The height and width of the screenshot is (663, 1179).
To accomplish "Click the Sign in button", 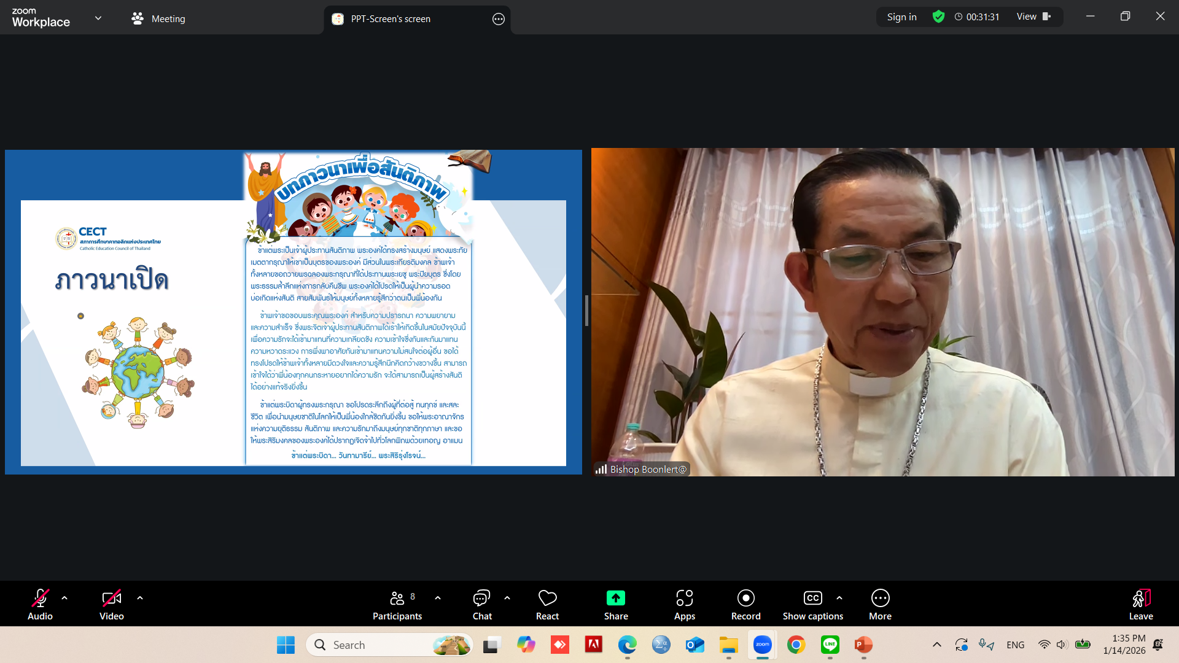I will 901,17.
